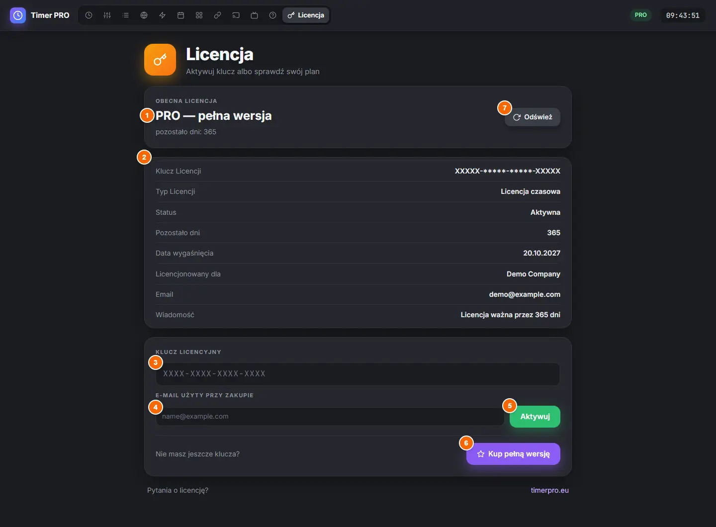Click the 'pozostało dni: 365' text

coord(186,132)
